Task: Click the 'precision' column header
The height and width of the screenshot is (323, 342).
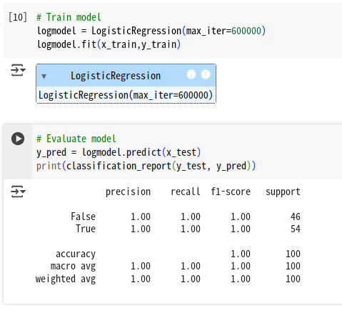Action: point(128,192)
